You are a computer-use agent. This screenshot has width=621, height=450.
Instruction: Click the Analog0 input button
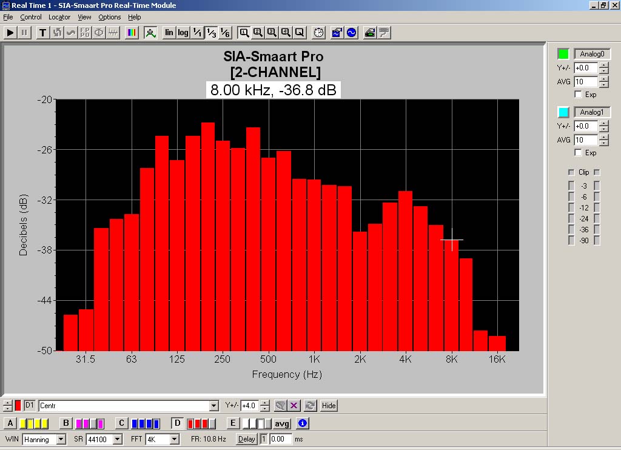coord(592,54)
